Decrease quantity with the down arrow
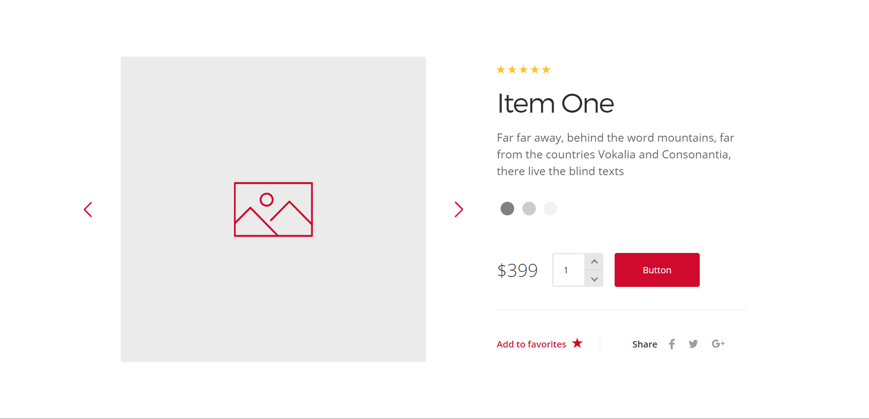 [594, 279]
